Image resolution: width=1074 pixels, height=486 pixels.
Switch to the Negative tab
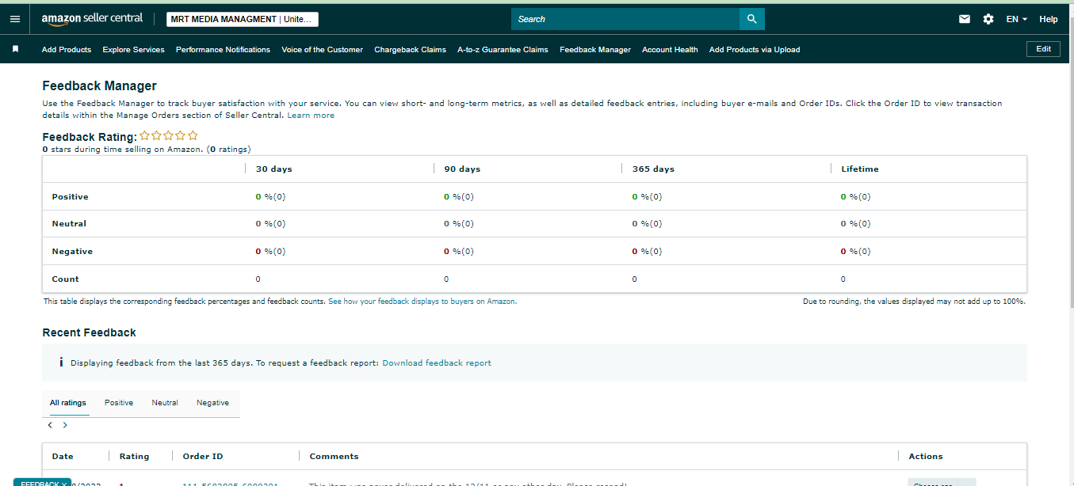tap(212, 403)
